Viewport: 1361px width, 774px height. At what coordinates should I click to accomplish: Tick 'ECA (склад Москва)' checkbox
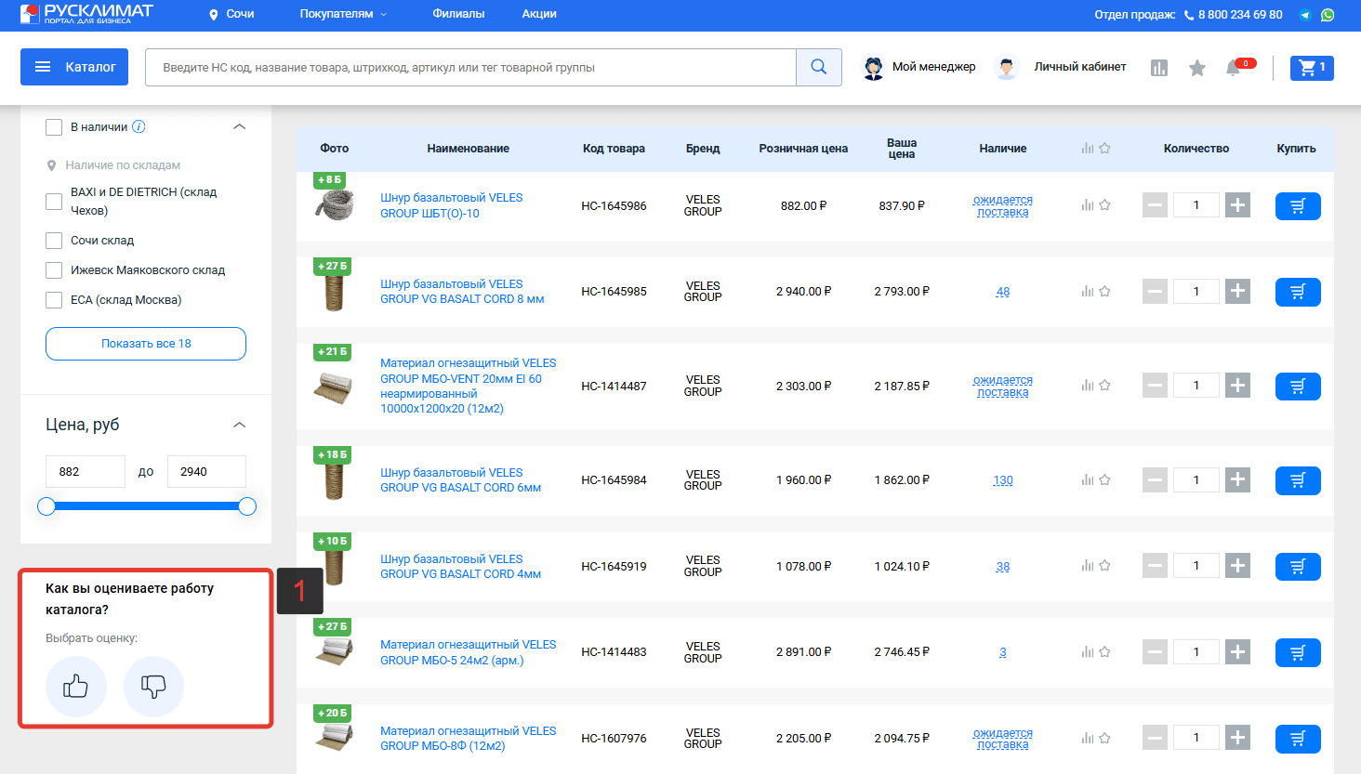click(54, 300)
